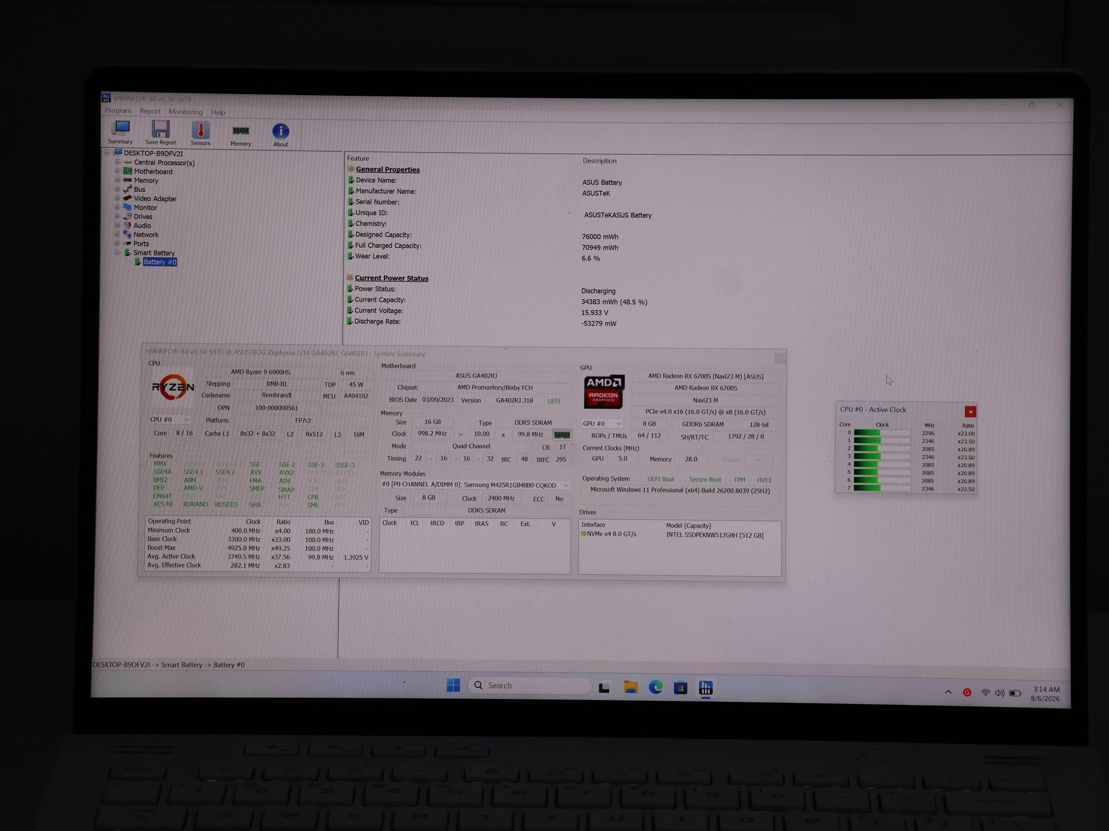Click the Power Status value Discharging
Viewport: 1109px width, 831px height.
(598, 291)
